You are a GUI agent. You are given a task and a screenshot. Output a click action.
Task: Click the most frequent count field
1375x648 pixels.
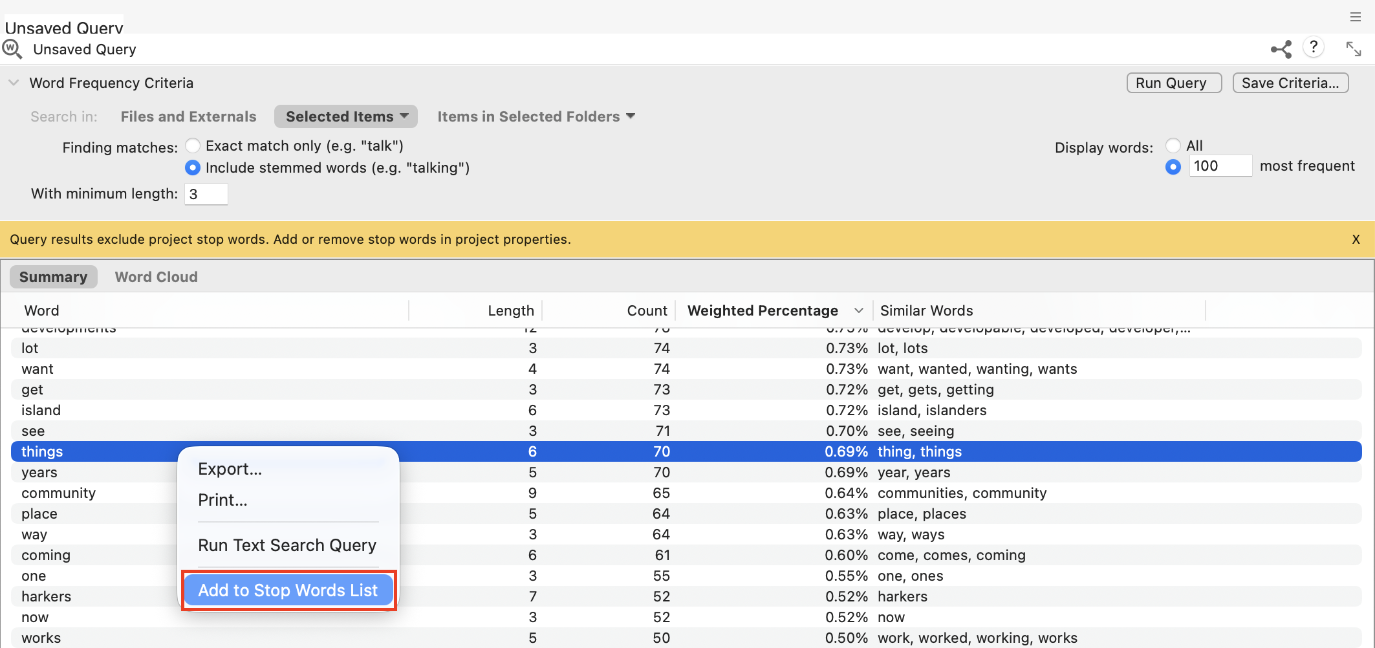pos(1220,166)
